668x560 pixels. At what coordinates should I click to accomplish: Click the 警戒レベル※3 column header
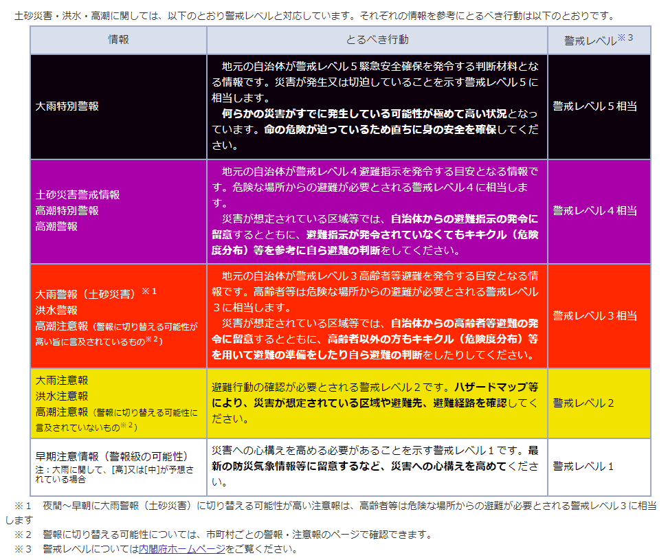coord(599,40)
